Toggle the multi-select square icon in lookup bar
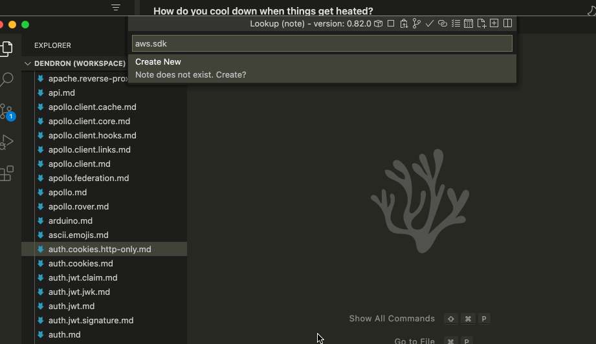 click(391, 23)
